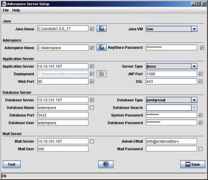This screenshot has width=208, height=180.
Task: Click the Web Port field
Action: (63, 81)
